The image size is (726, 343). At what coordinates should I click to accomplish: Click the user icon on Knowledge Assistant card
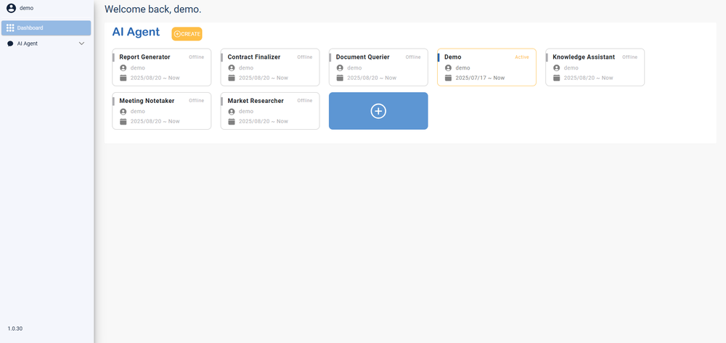pos(557,68)
